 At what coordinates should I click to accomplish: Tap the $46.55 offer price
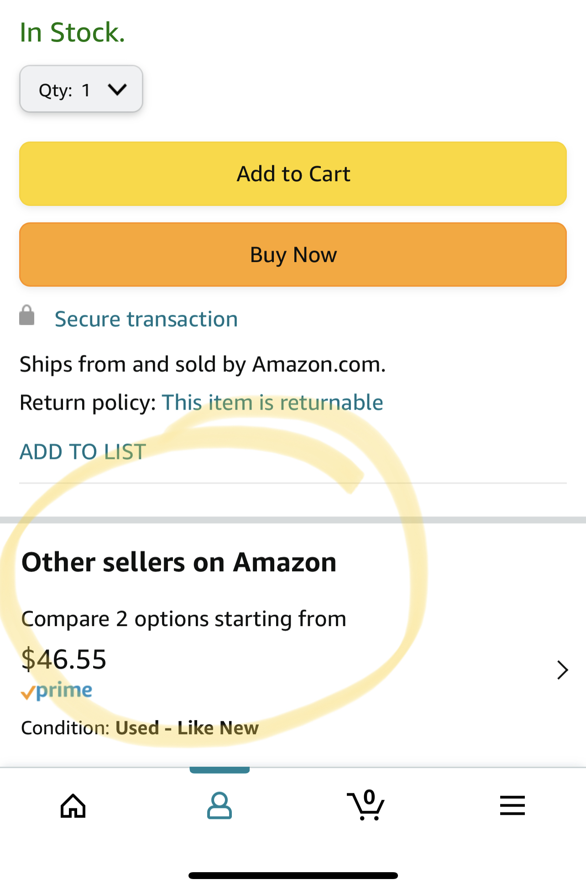click(x=64, y=659)
